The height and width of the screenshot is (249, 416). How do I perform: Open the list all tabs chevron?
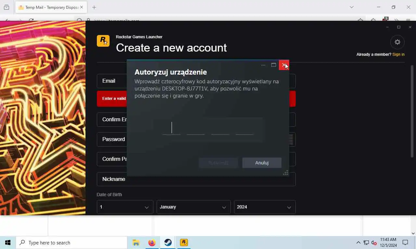pos(352,7)
